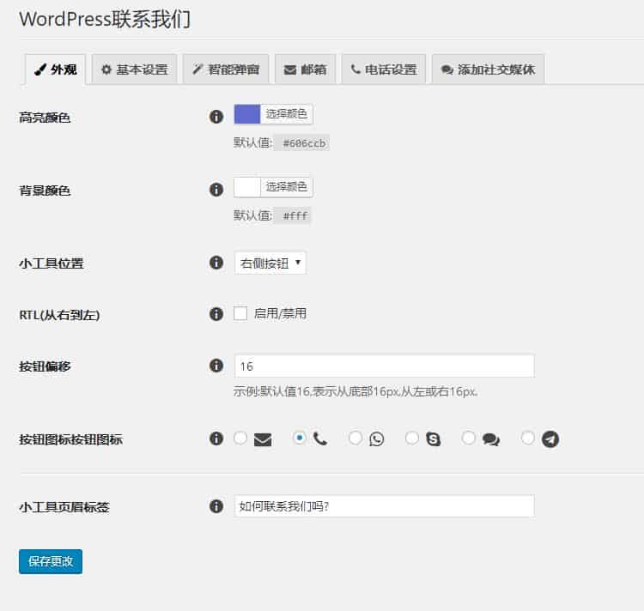Open the 智能弹窗 tab
The height and width of the screenshot is (611, 644).
(226, 70)
